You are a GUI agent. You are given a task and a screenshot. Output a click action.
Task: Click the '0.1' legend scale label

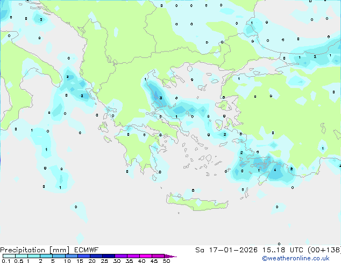(6, 261)
